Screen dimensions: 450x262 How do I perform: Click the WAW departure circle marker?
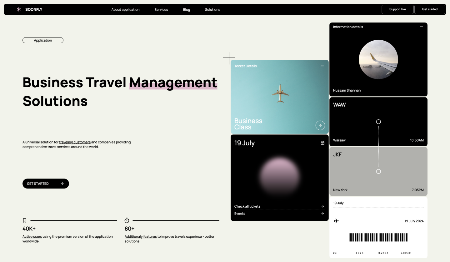click(x=378, y=122)
